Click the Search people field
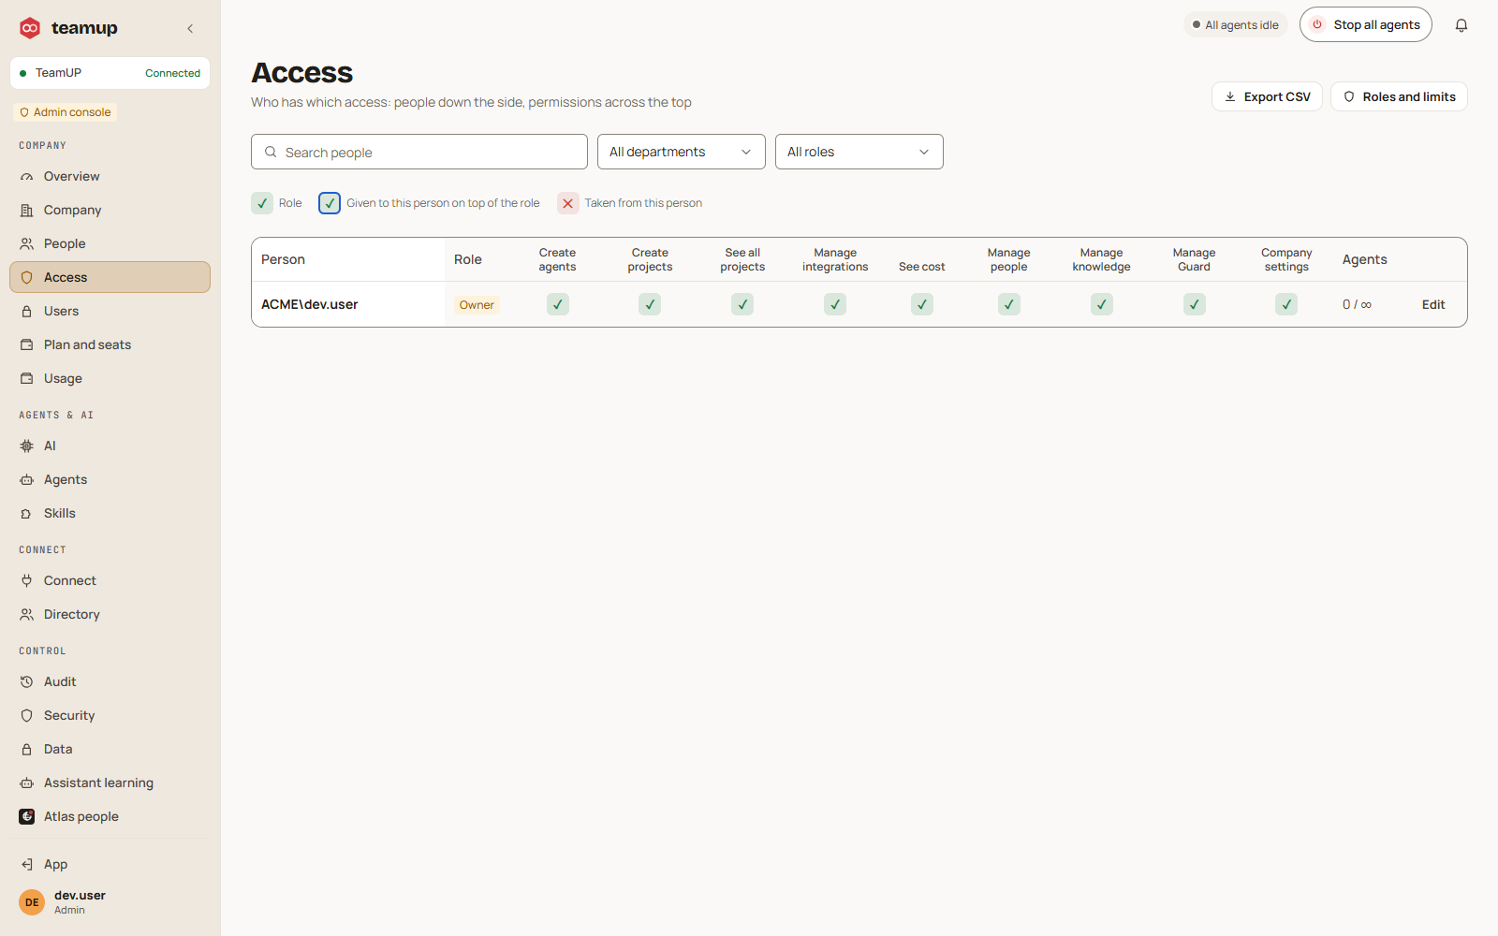This screenshot has width=1498, height=936. coord(419,152)
